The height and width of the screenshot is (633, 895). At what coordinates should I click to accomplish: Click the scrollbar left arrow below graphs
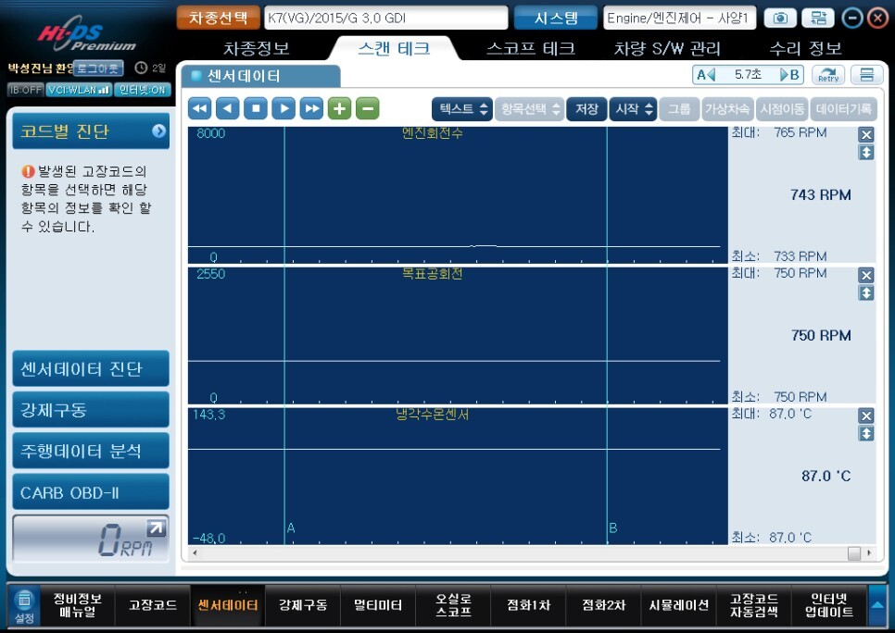pyautogui.click(x=195, y=552)
